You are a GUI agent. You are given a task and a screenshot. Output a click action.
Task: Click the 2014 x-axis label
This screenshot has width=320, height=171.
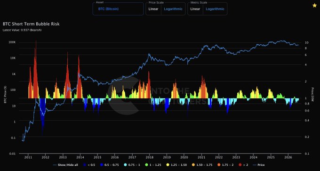point(80,157)
